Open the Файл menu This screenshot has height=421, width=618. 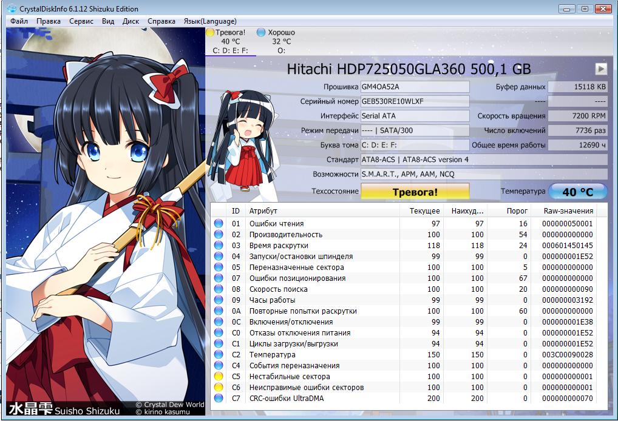(19, 21)
